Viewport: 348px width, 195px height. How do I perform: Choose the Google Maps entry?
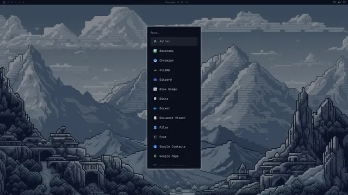pos(174,156)
